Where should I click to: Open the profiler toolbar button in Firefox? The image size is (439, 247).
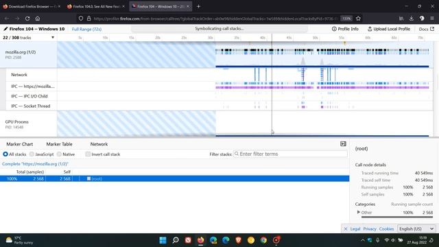422,19
